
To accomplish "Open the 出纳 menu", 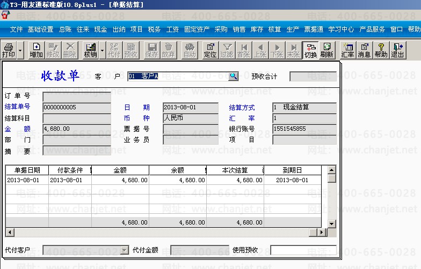I will [119, 29].
